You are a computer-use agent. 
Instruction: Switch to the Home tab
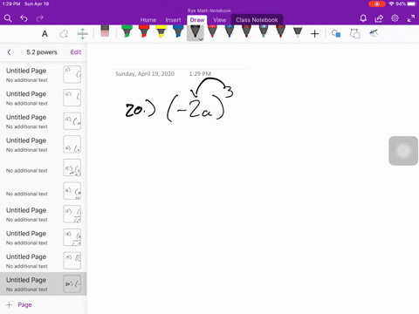pos(148,20)
